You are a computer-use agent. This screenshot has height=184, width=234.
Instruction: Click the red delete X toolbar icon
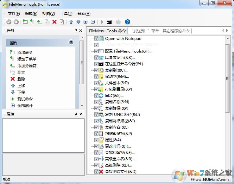(x=54, y=22)
